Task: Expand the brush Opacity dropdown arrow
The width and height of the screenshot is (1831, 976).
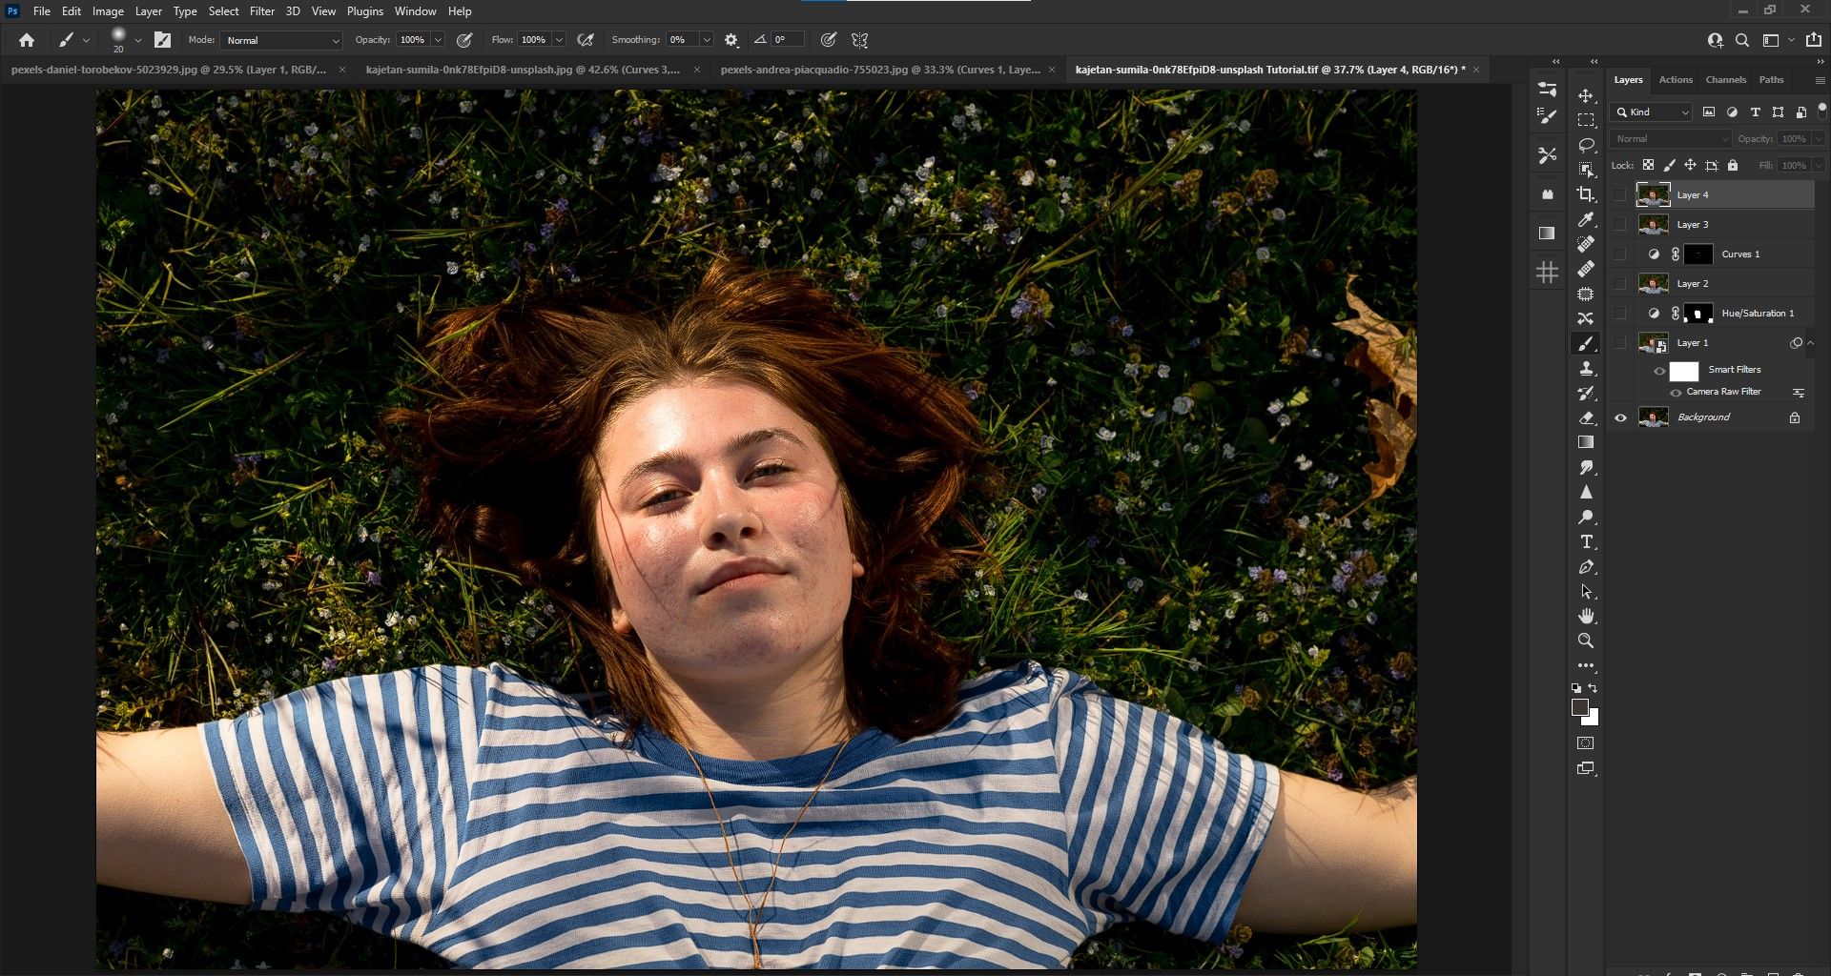Action: coord(438,40)
